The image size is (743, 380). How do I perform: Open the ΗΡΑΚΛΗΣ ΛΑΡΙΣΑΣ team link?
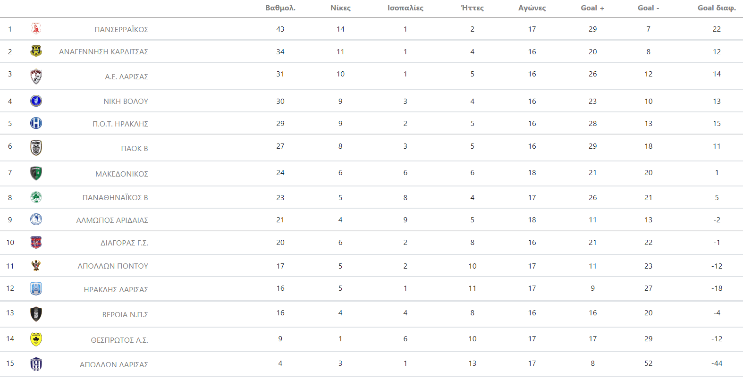tap(116, 289)
